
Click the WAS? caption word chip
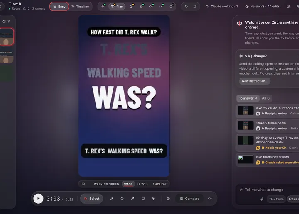point(128,184)
